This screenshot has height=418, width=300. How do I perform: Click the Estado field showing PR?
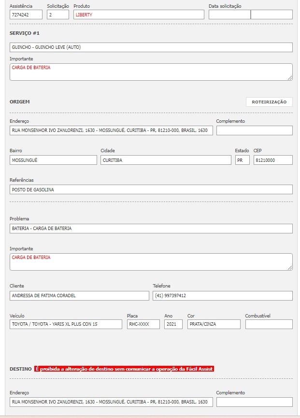coord(242,160)
